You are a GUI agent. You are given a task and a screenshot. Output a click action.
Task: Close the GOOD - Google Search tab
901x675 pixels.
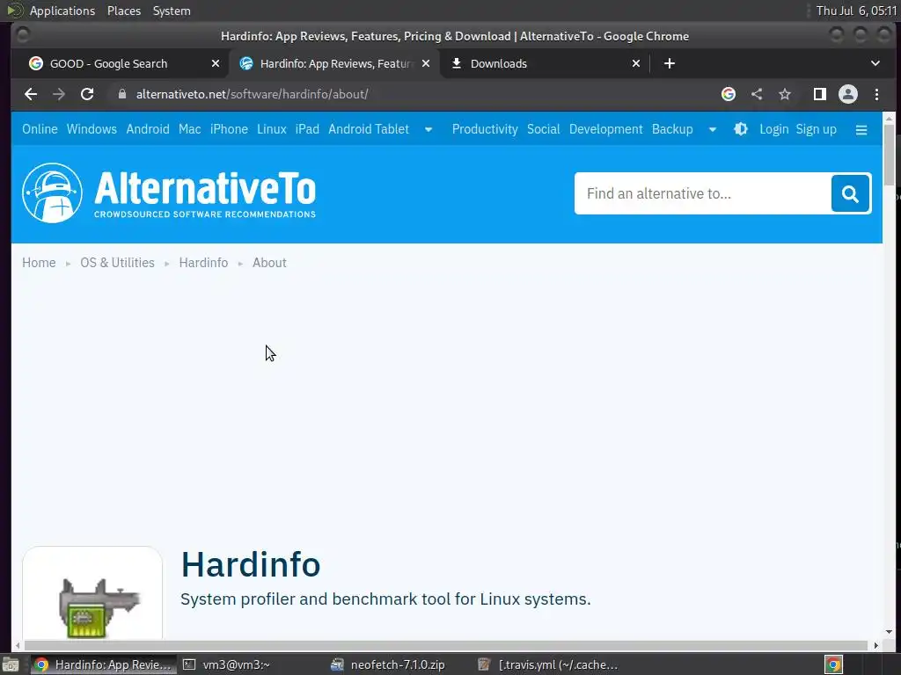point(216,63)
